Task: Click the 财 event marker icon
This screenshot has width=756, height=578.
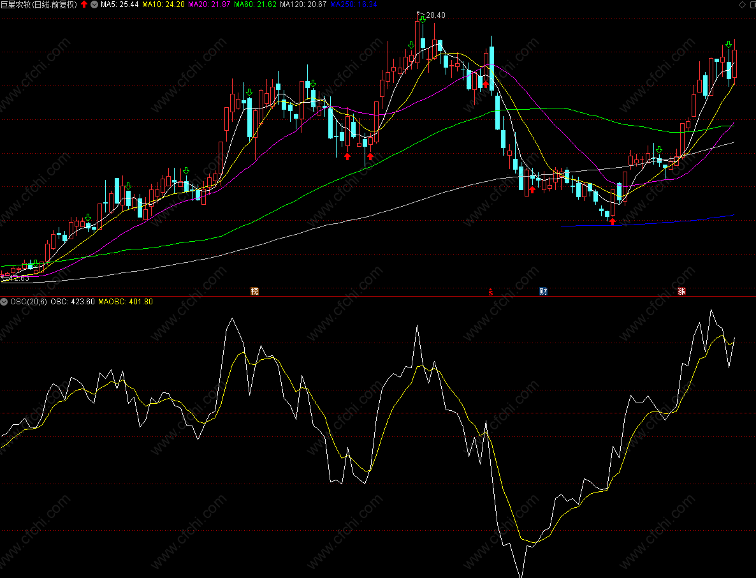Action: coord(543,291)
